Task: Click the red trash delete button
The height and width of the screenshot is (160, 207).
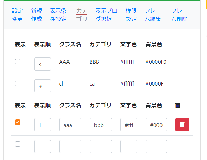Action: tap(182, 125)
